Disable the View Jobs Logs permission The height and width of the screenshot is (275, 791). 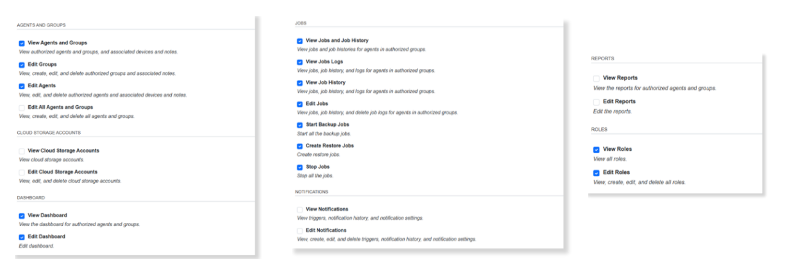click(299, 61)
